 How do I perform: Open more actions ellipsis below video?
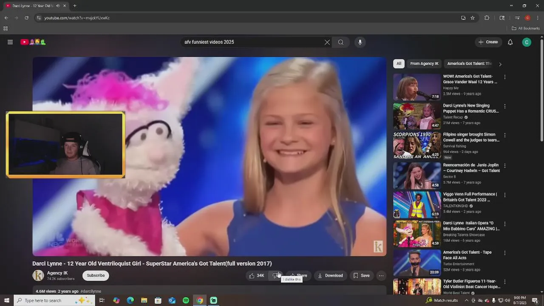(x=381, y=275)
